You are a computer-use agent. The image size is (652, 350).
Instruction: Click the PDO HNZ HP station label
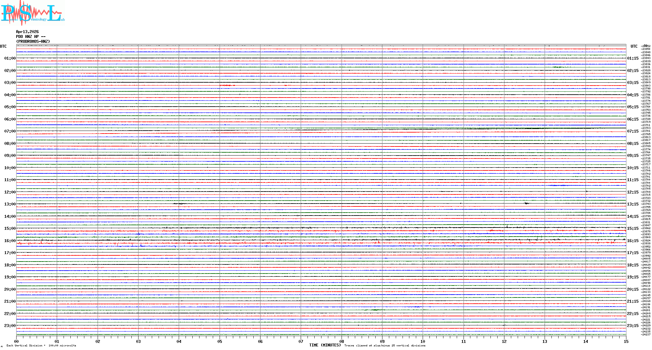[30, 37]
